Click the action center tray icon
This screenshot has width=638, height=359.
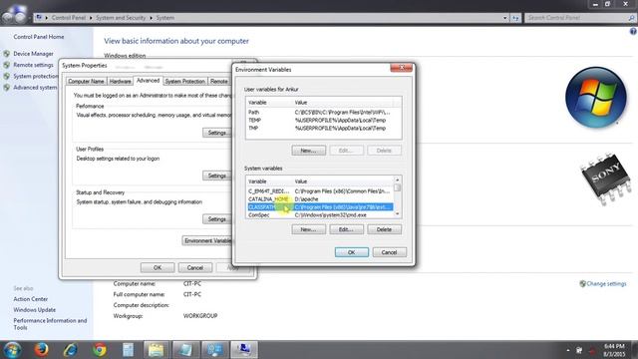[x=579, y=350]
